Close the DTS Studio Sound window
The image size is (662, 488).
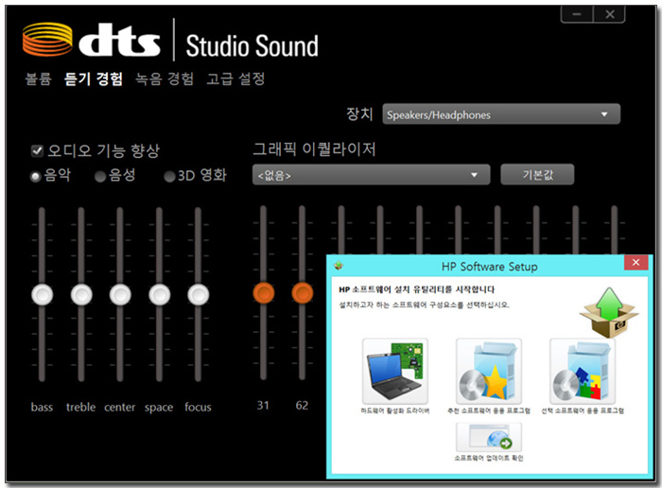pos(609,14)
